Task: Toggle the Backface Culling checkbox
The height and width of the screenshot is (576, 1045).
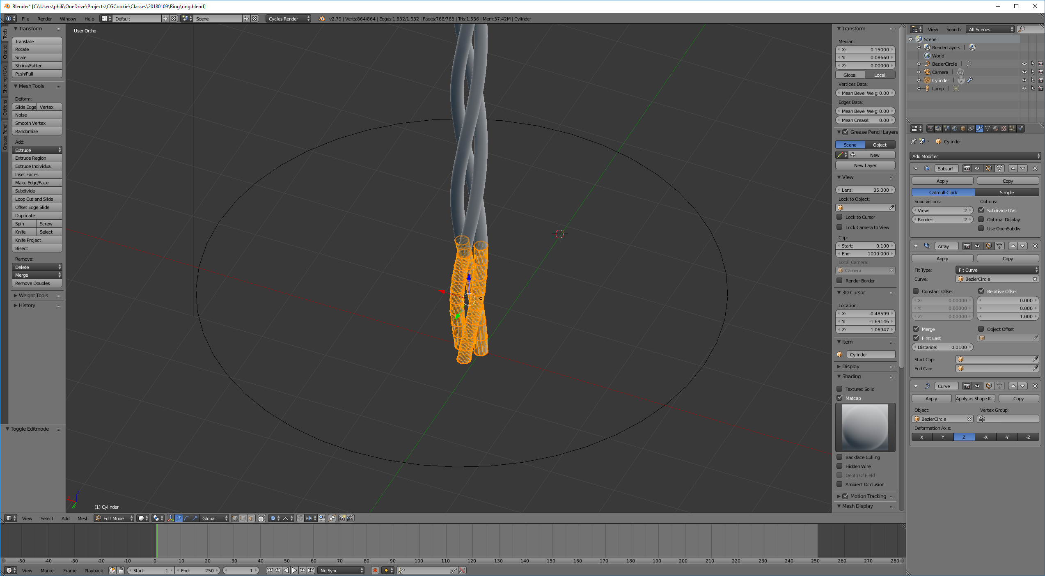Action: tap(840, 457)
